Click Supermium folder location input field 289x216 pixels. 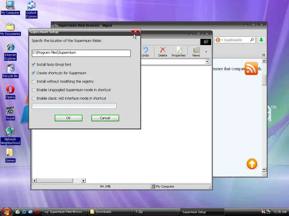(81, 53)
